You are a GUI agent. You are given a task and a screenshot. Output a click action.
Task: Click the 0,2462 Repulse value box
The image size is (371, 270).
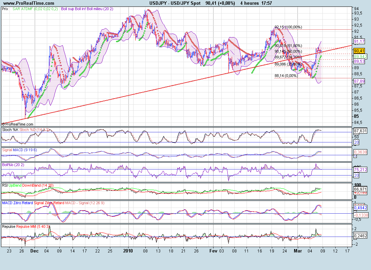(x=360, y=236)
